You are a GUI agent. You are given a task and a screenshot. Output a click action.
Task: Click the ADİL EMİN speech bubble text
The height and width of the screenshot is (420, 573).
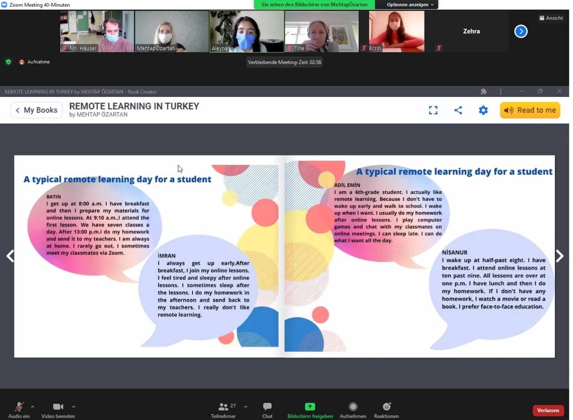[388, 213]
